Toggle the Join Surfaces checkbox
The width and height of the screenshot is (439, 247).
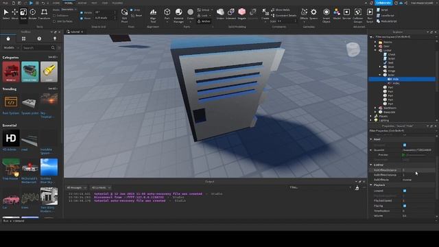click(x=54, y=21)
